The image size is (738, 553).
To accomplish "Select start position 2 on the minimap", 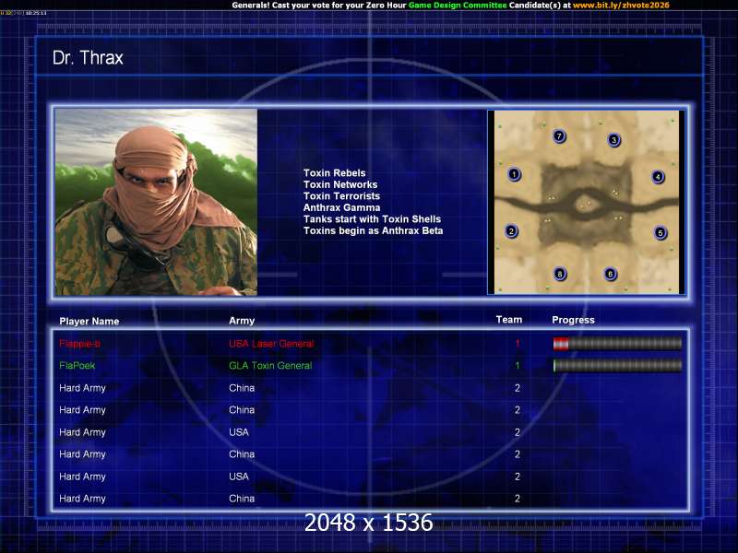I will (x=511, y=231).
